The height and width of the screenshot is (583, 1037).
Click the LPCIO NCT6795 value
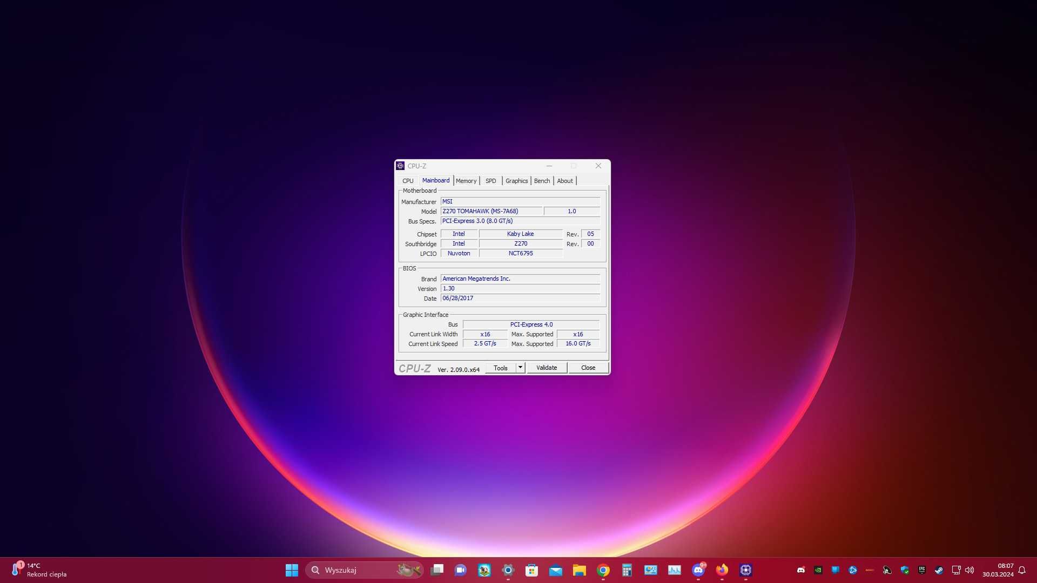(521, 253)
